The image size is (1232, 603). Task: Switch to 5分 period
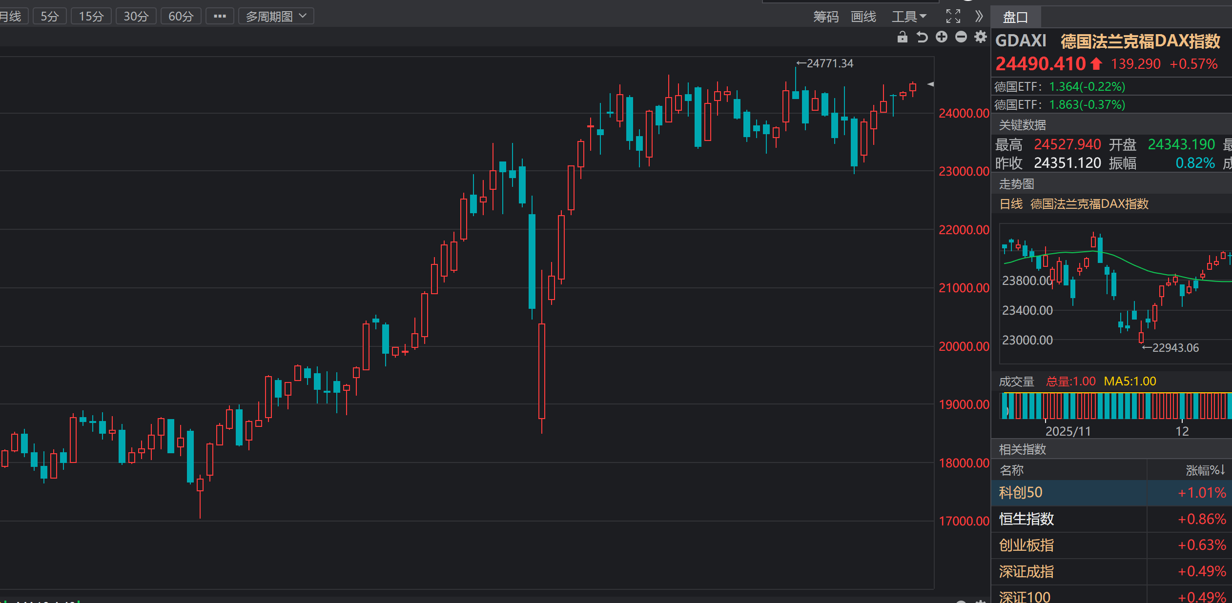coord(49,16)
